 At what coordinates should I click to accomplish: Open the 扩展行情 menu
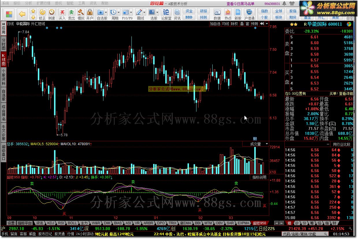[43, 3]
